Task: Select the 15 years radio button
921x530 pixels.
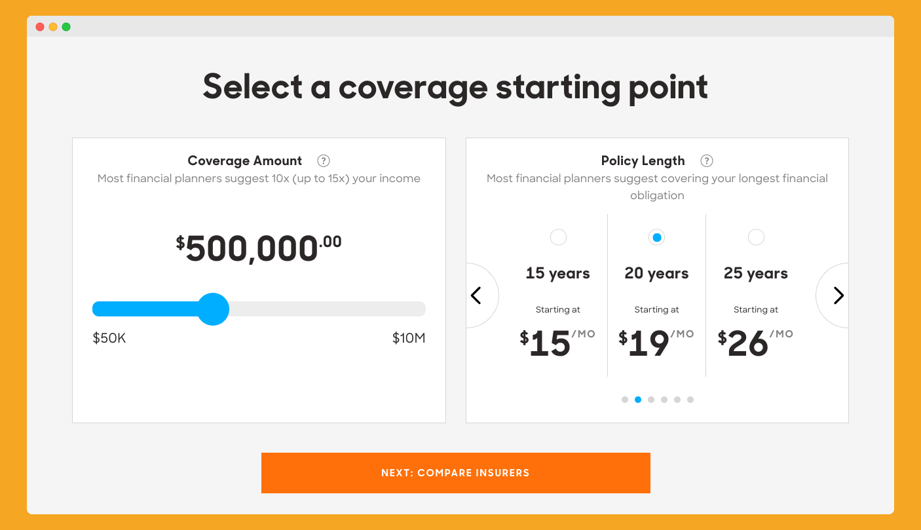Action: point(558,237)
